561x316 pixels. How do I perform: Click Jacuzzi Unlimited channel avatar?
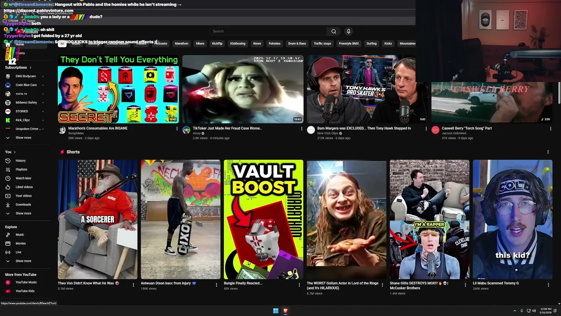coord(435,130)
